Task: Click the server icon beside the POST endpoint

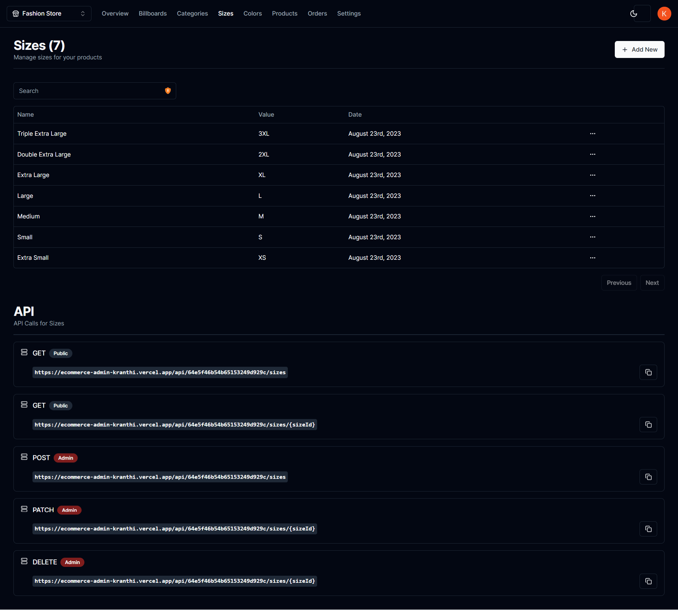Action: point(24,457)
